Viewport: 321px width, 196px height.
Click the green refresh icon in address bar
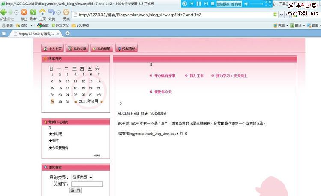(x=275, y=15)
